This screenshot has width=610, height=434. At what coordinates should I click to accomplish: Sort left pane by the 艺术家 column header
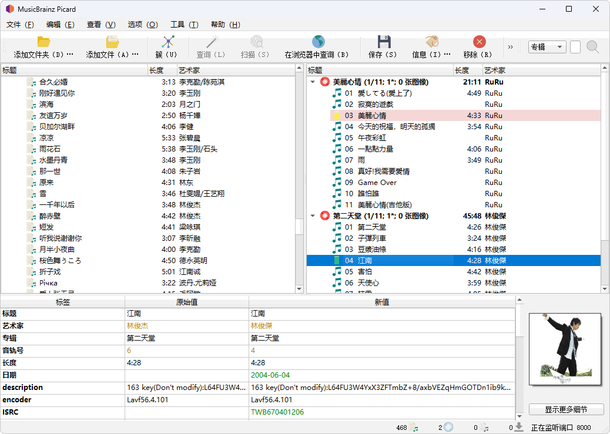(x=236, y=70)
